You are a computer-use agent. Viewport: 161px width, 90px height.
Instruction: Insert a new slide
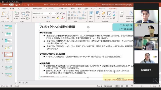[17, 15]
